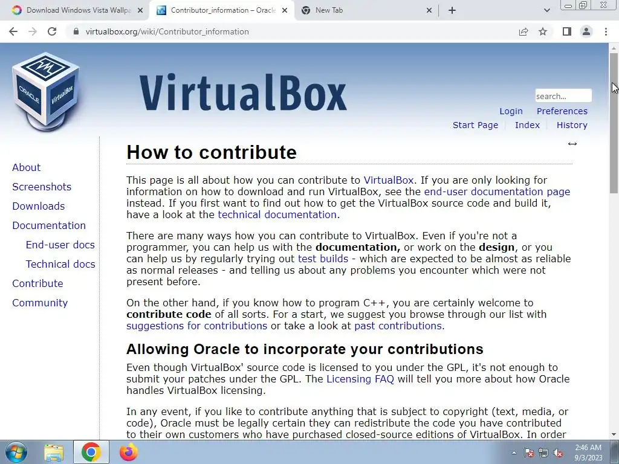Open the technical documentation link
Screen dimensions: 619x464
click(277, 214)
